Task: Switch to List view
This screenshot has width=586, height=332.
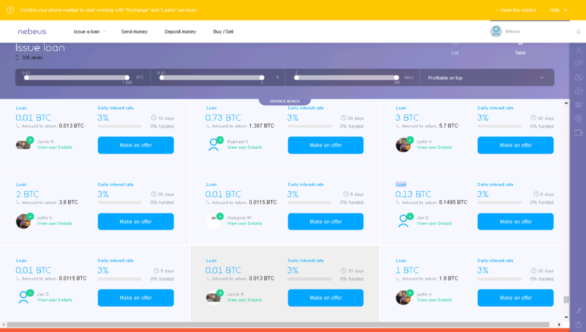Action: [x=455, y=48]
